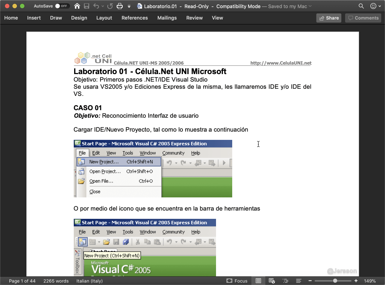Click the Home icon in title bar
This screenshot has width=385, height=285.
77,6
